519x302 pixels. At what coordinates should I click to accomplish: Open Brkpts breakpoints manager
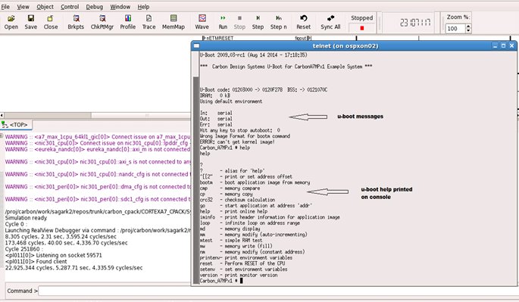click(76, 23)
